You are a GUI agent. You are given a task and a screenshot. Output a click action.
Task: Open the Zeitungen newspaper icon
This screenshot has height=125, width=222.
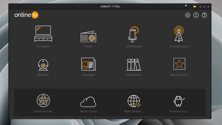coord(88,64)
